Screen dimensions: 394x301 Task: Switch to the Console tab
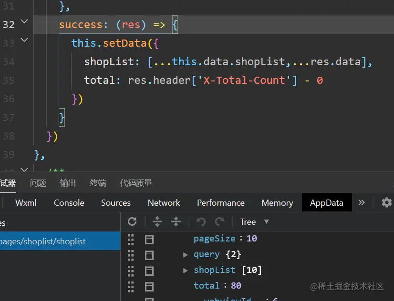tap(69, 203)
